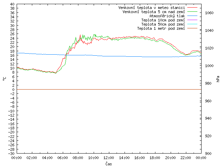Image resolution: width=222 pixels, height=166 pixels.
Task: Click the legend label 'Teplota 50cm pod zemí'
Action: pos(163,24)
